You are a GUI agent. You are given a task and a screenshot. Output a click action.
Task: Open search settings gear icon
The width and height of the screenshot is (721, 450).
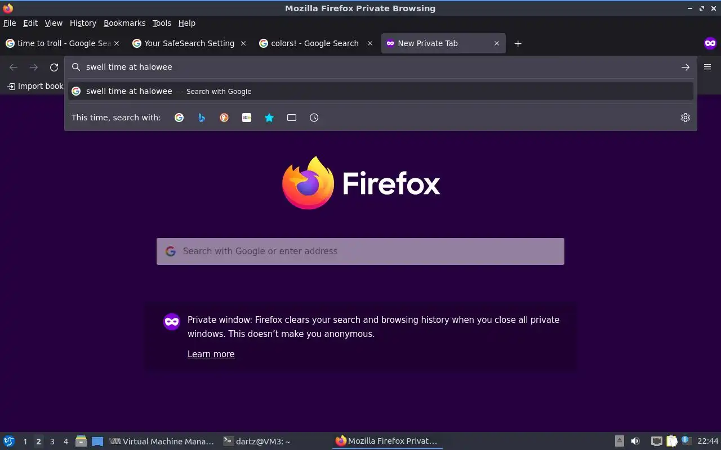(686, 118)
